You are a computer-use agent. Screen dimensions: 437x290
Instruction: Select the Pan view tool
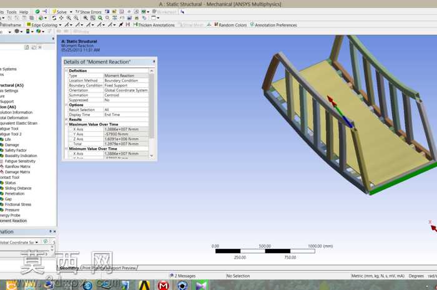(x=61, y=18)
